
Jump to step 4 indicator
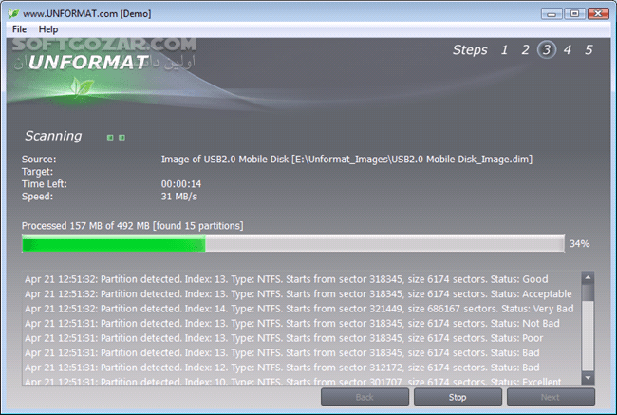pyautogui.click(x=568, y=50)
